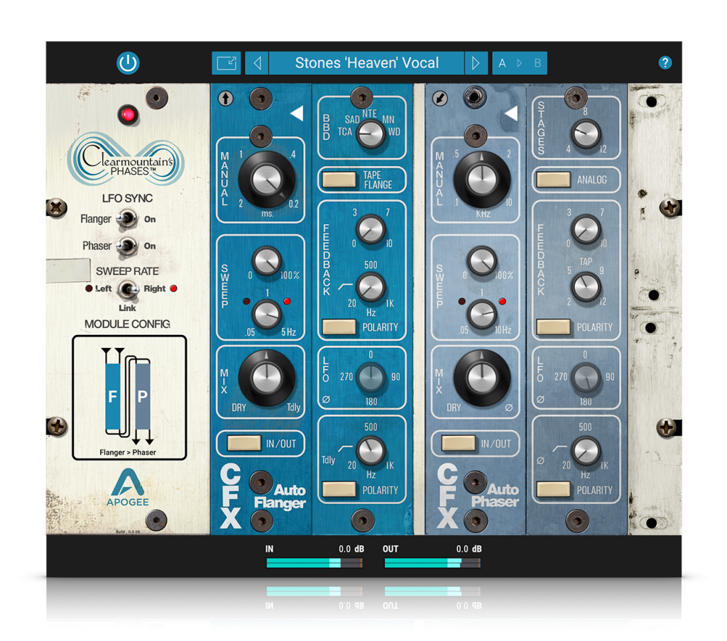This screenshot has height=641, width=727.
Task: Flip the Sweep Rate Left/Right/Link switch
Action: pos(127,290)
